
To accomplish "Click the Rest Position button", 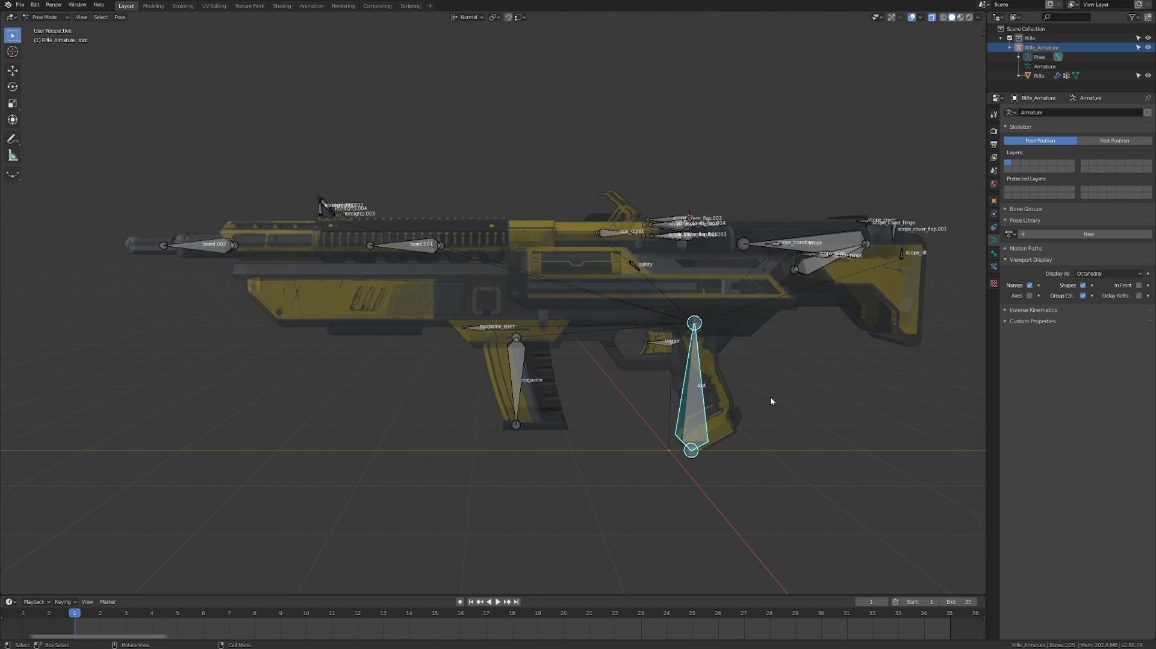I will (x=1114, y=141).
